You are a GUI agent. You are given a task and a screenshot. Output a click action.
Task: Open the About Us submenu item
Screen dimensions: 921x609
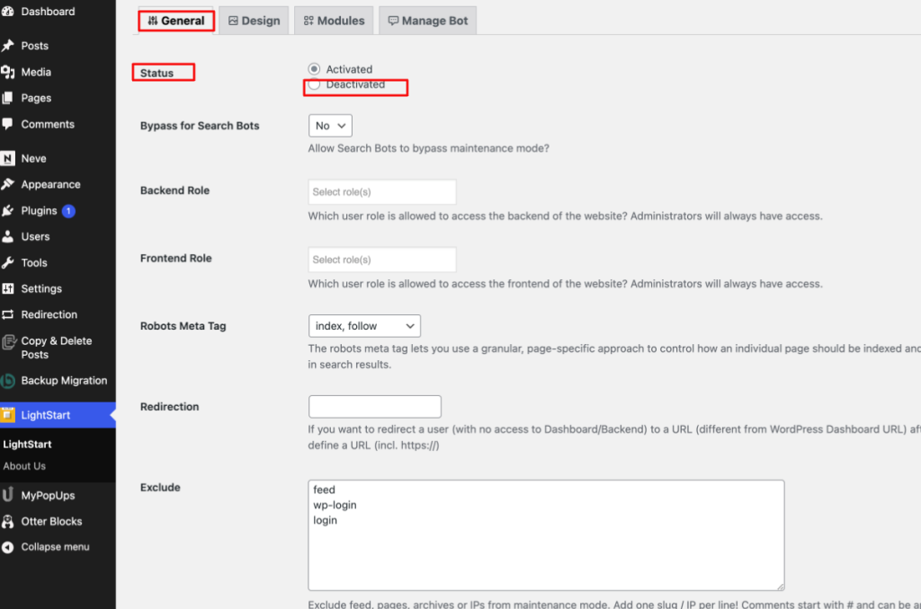coord(24,466)
